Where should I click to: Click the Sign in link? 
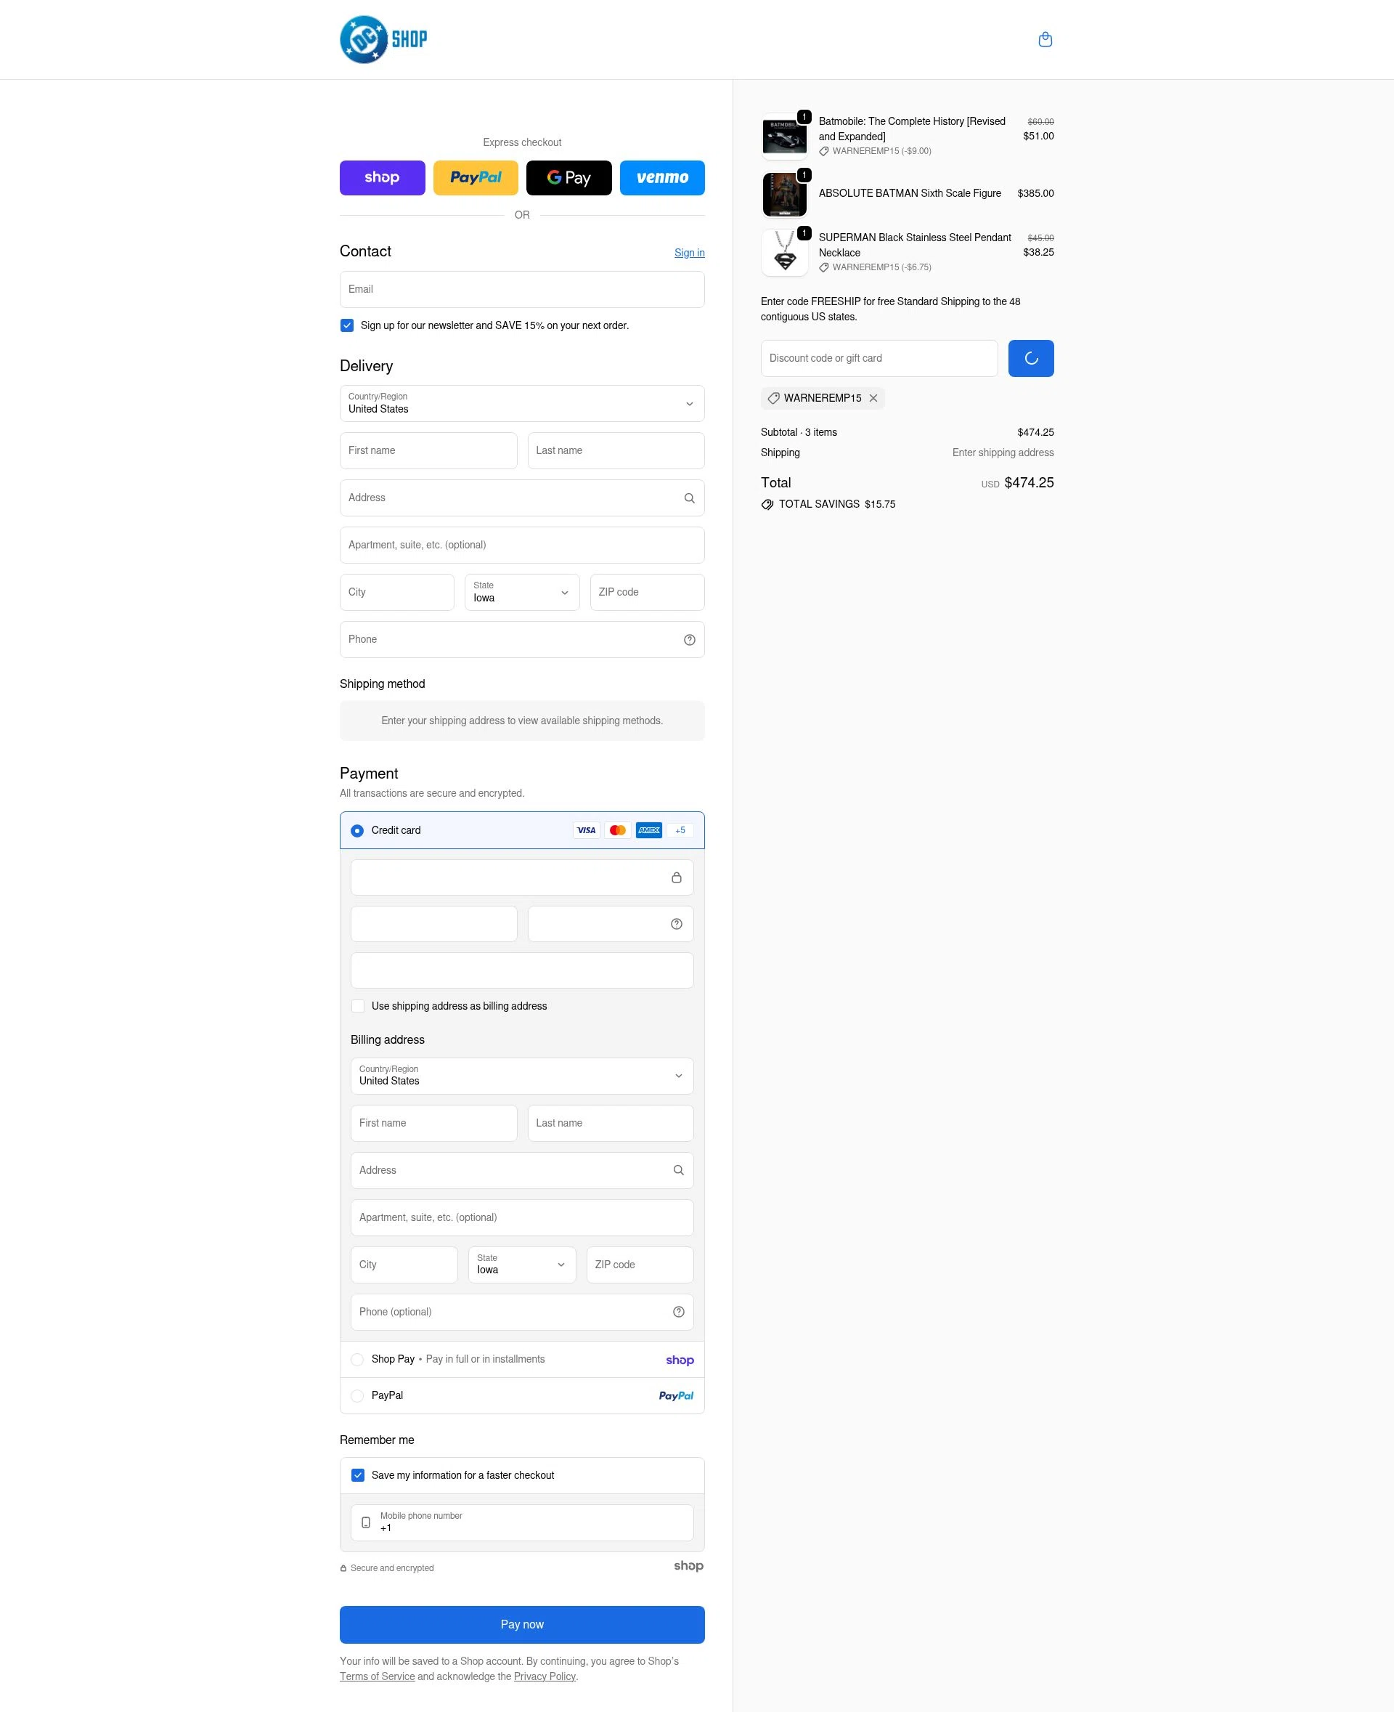689,252
